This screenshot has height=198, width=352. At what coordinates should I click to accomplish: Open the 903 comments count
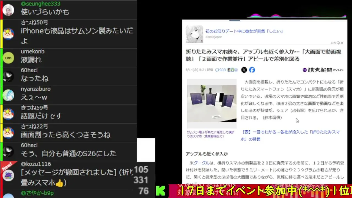pyautogui.click(x=221, y=70)
